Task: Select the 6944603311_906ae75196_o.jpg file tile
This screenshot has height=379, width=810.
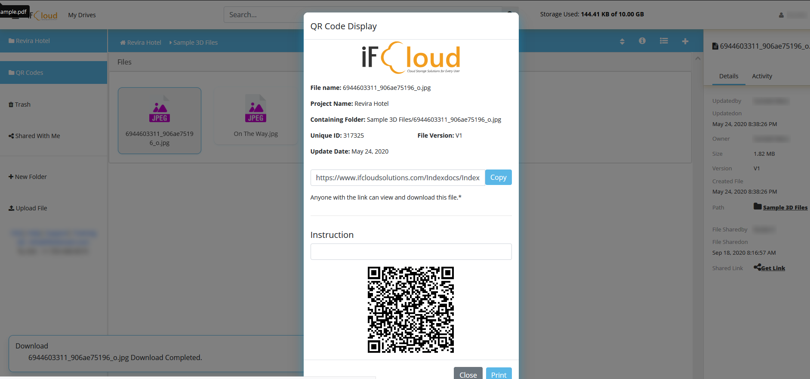Action: (x=160, y=120)
